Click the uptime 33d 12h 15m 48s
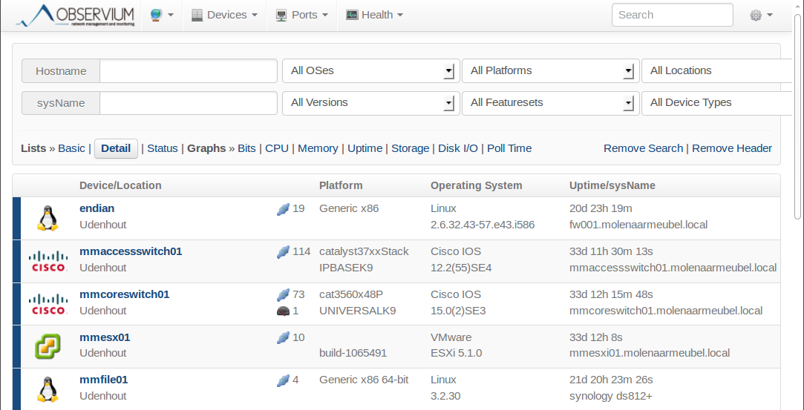This screenshot has width=804, height=410. [611, 294]
